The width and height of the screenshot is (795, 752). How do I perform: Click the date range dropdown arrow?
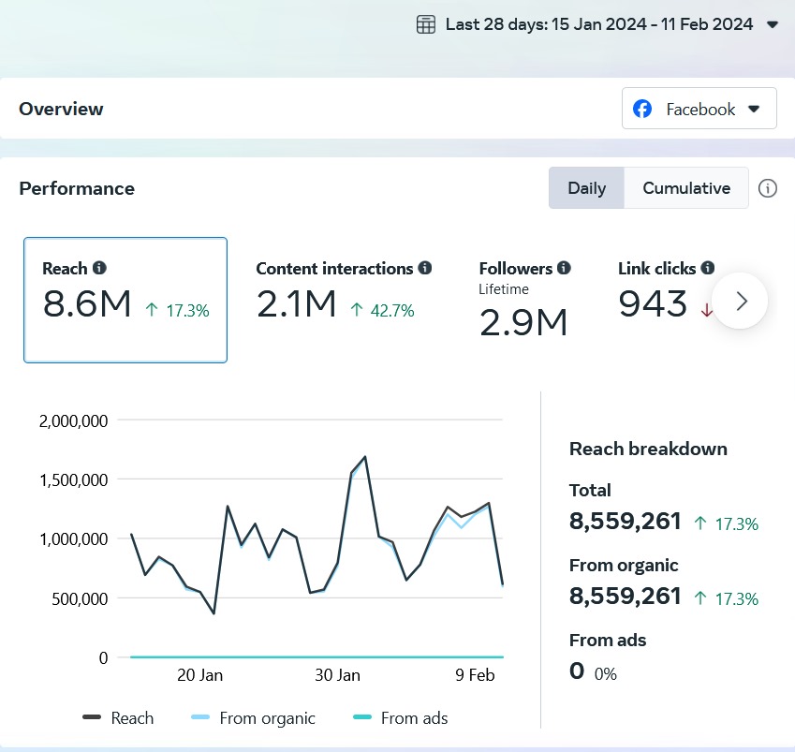(773, 25)
